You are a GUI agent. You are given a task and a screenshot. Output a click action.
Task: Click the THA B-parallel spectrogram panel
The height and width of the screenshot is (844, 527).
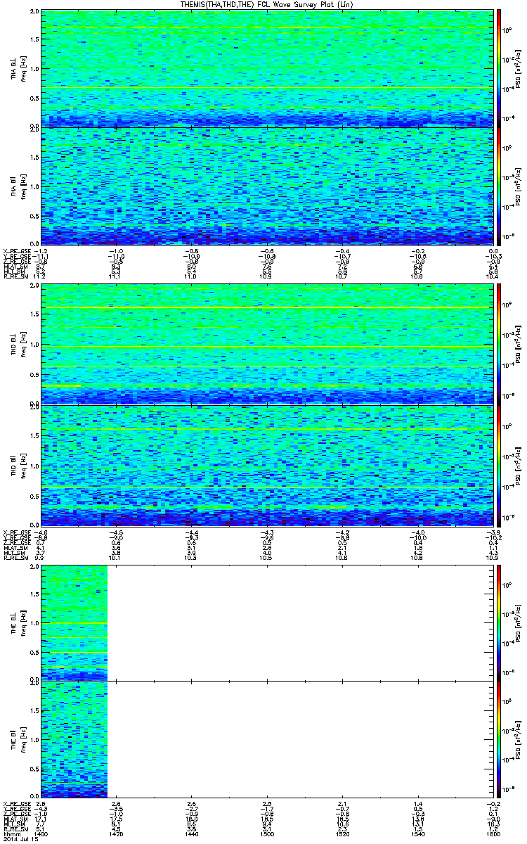pyautogui.click(x=266, y=186)
